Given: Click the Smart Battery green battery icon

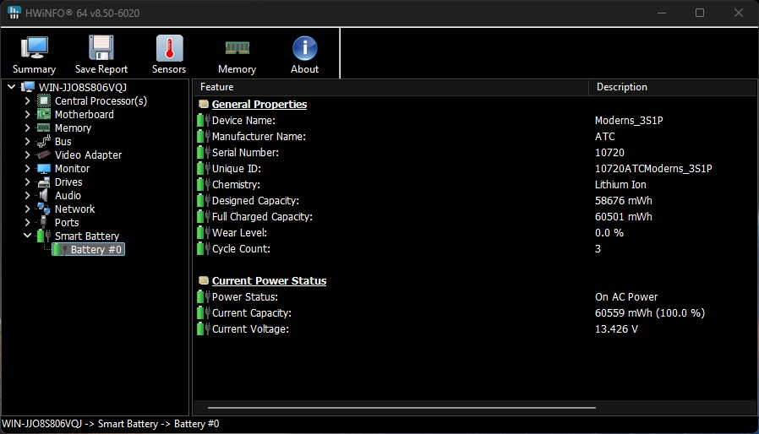Looking at the screenshot, I should (44, 236).
